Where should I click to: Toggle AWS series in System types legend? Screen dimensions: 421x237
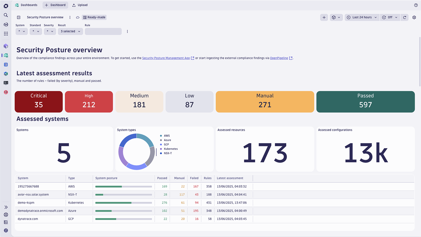pyautogui.click(x=167, y=136)
